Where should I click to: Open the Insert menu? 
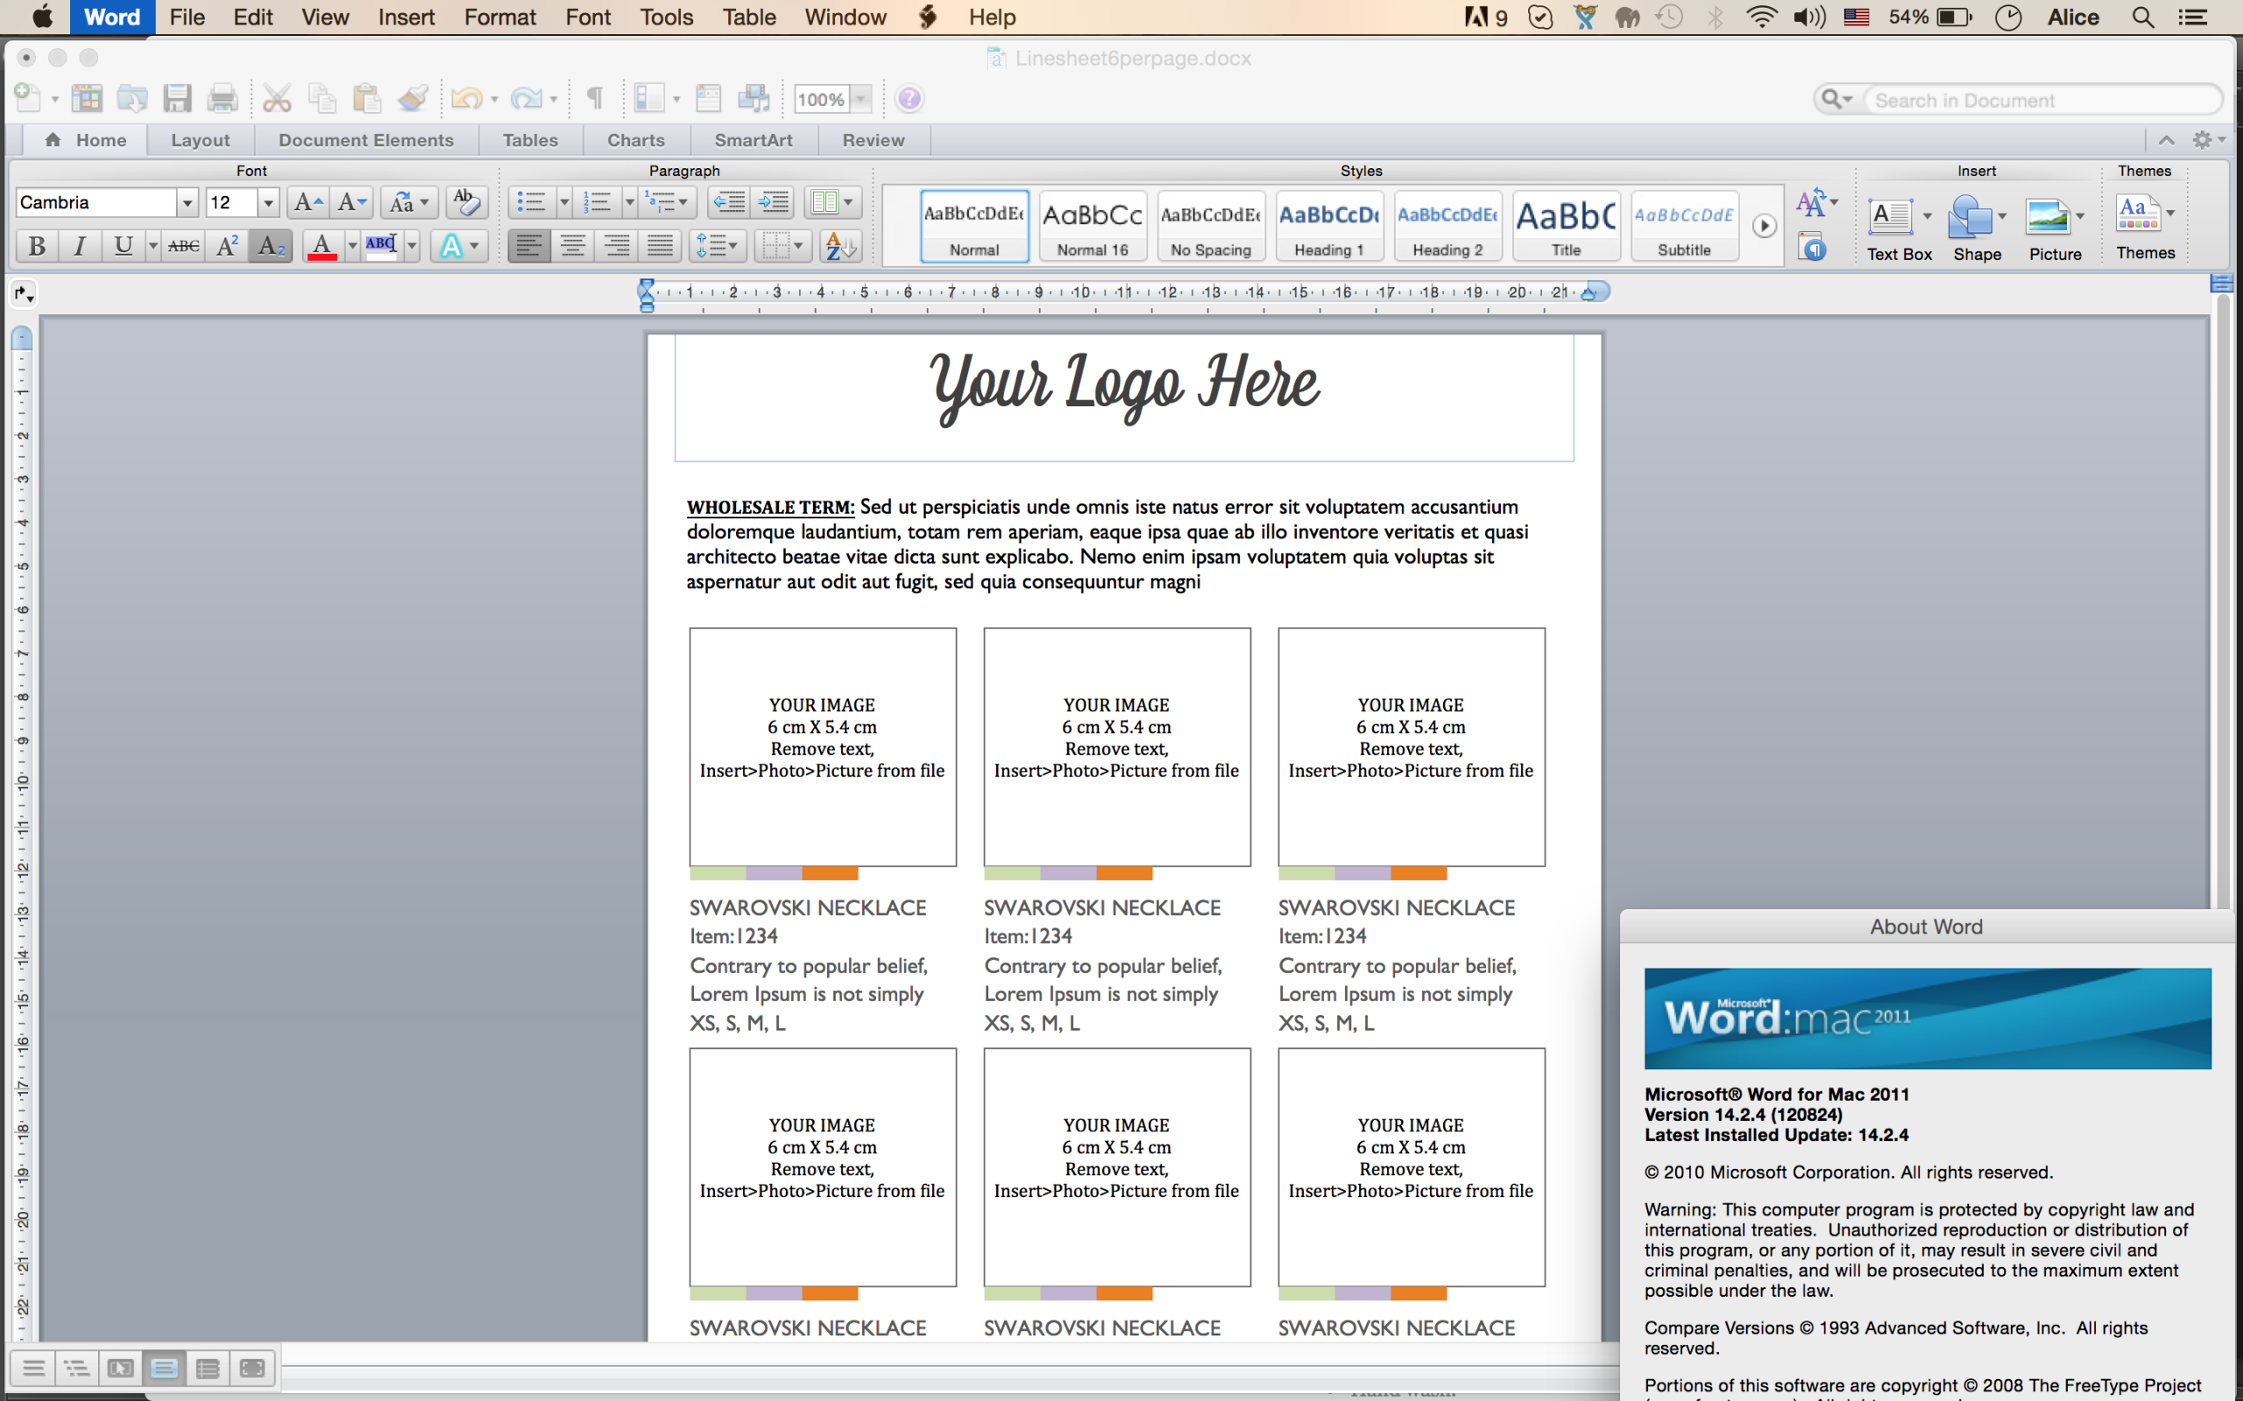click(406, 18)
